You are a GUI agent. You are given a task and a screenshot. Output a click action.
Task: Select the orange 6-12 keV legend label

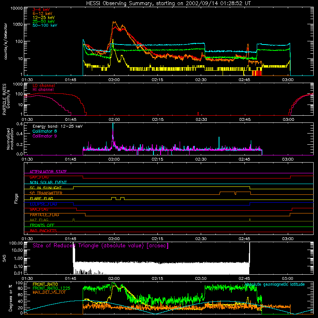coord(42,14)
